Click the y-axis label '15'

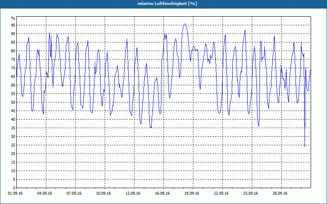(13, 162)
